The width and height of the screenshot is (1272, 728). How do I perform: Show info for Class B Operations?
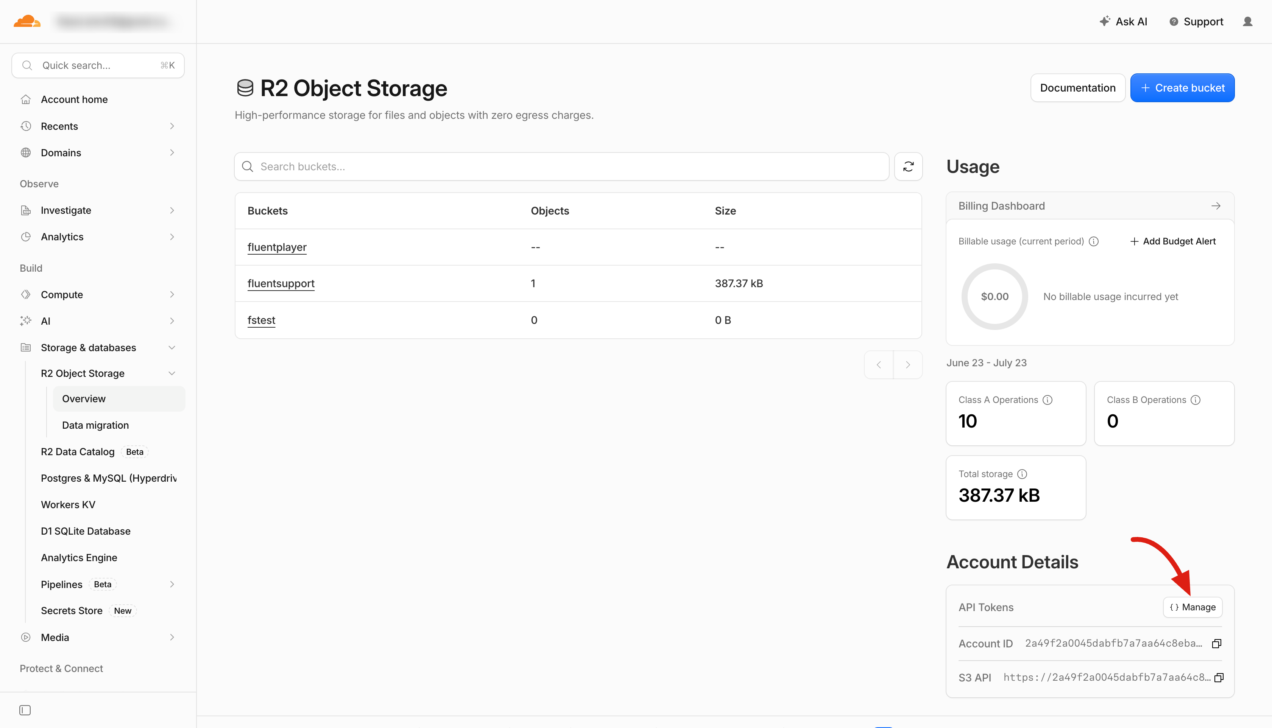[1196, 400]
